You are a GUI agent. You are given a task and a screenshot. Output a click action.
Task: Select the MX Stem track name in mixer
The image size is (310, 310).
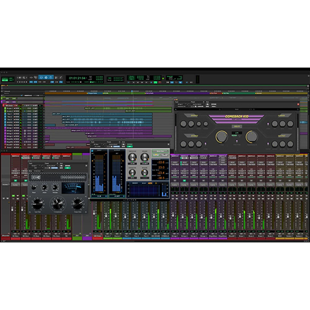click(26, 236)
